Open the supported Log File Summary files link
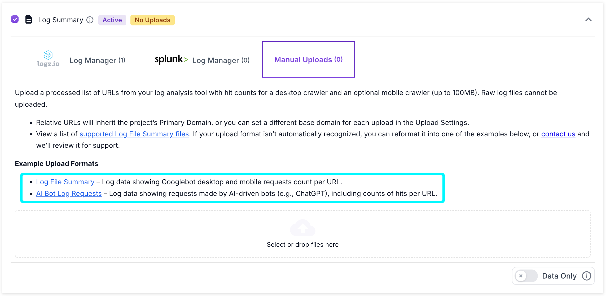Viewport: 606px width, 296px height. [x=134, y=134]
